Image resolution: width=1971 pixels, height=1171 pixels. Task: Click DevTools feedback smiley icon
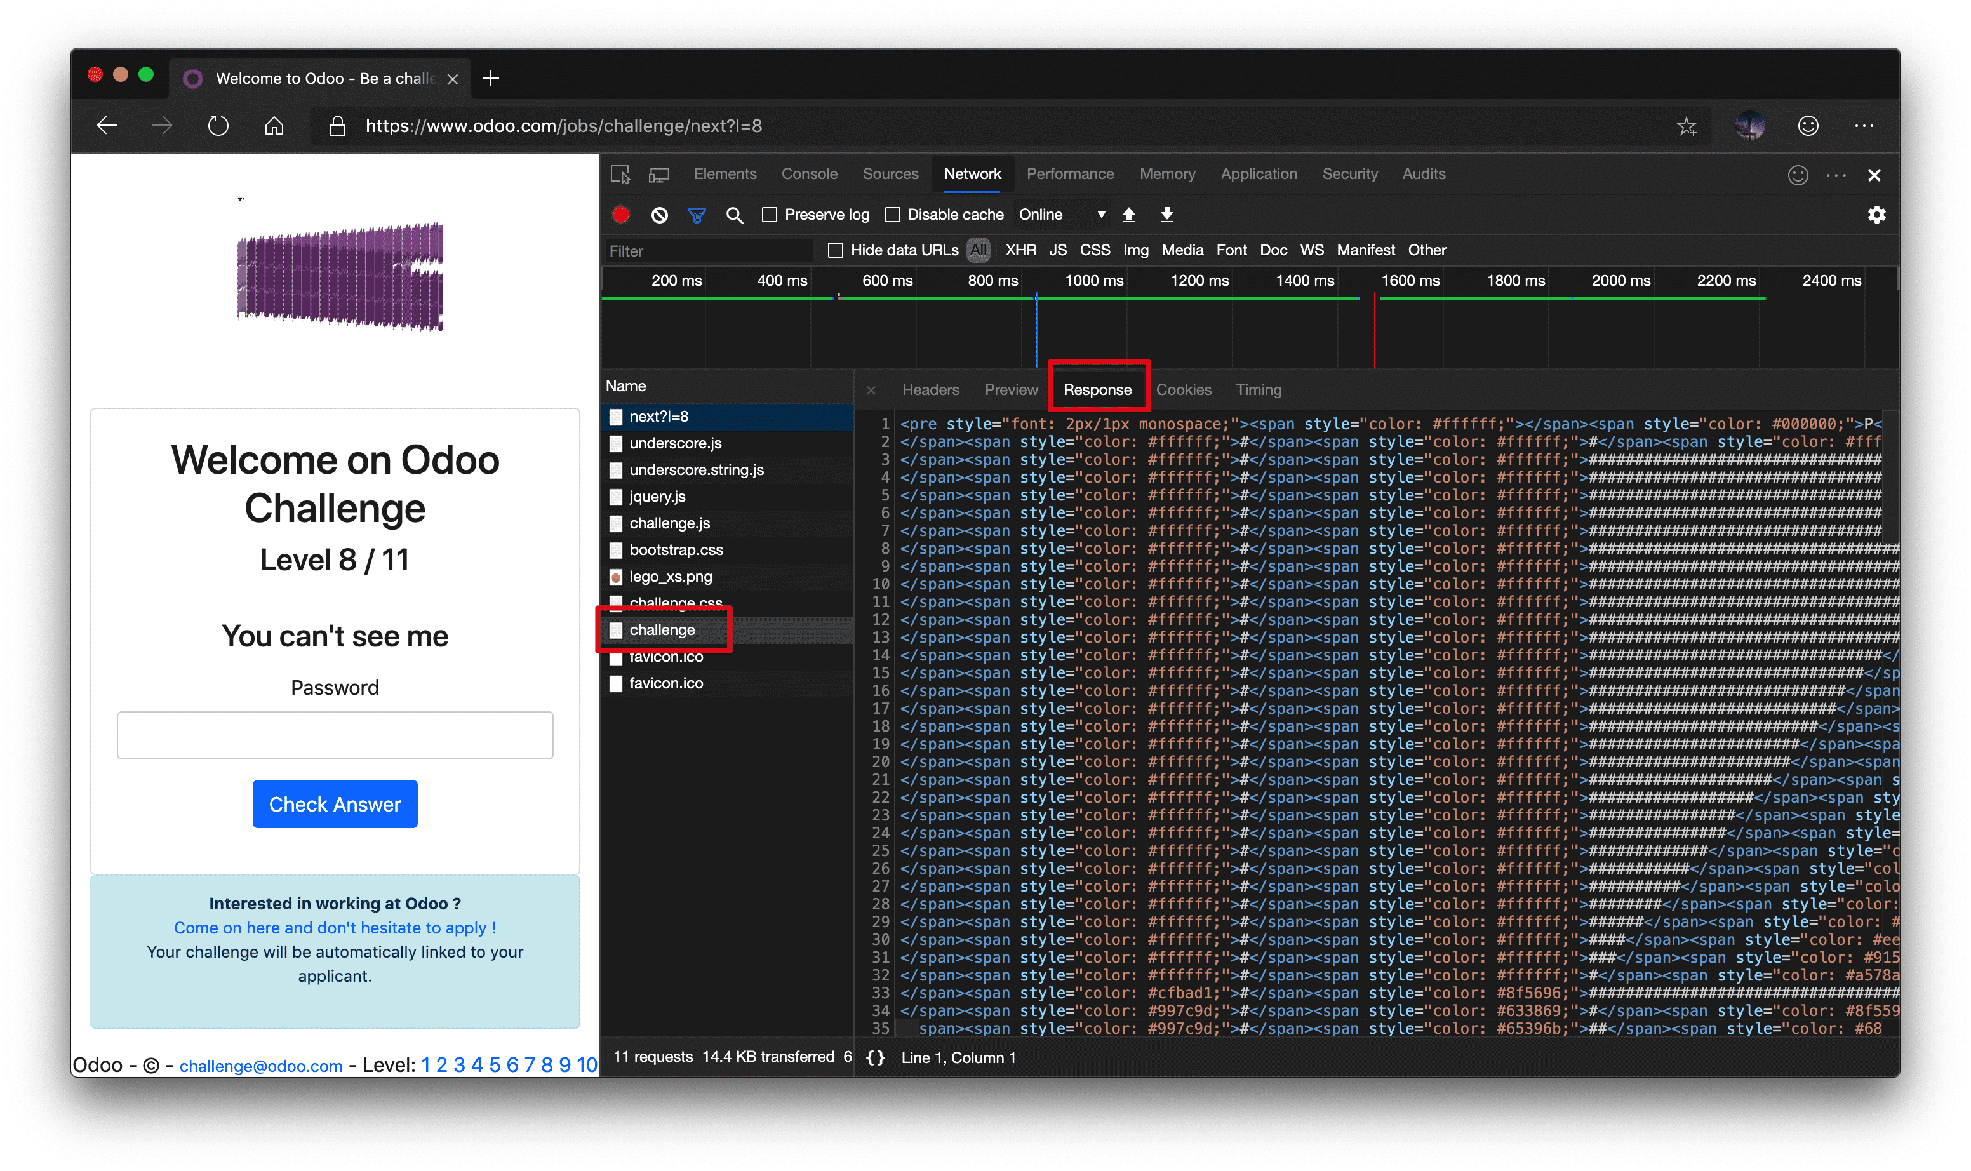coord(1798,175)
